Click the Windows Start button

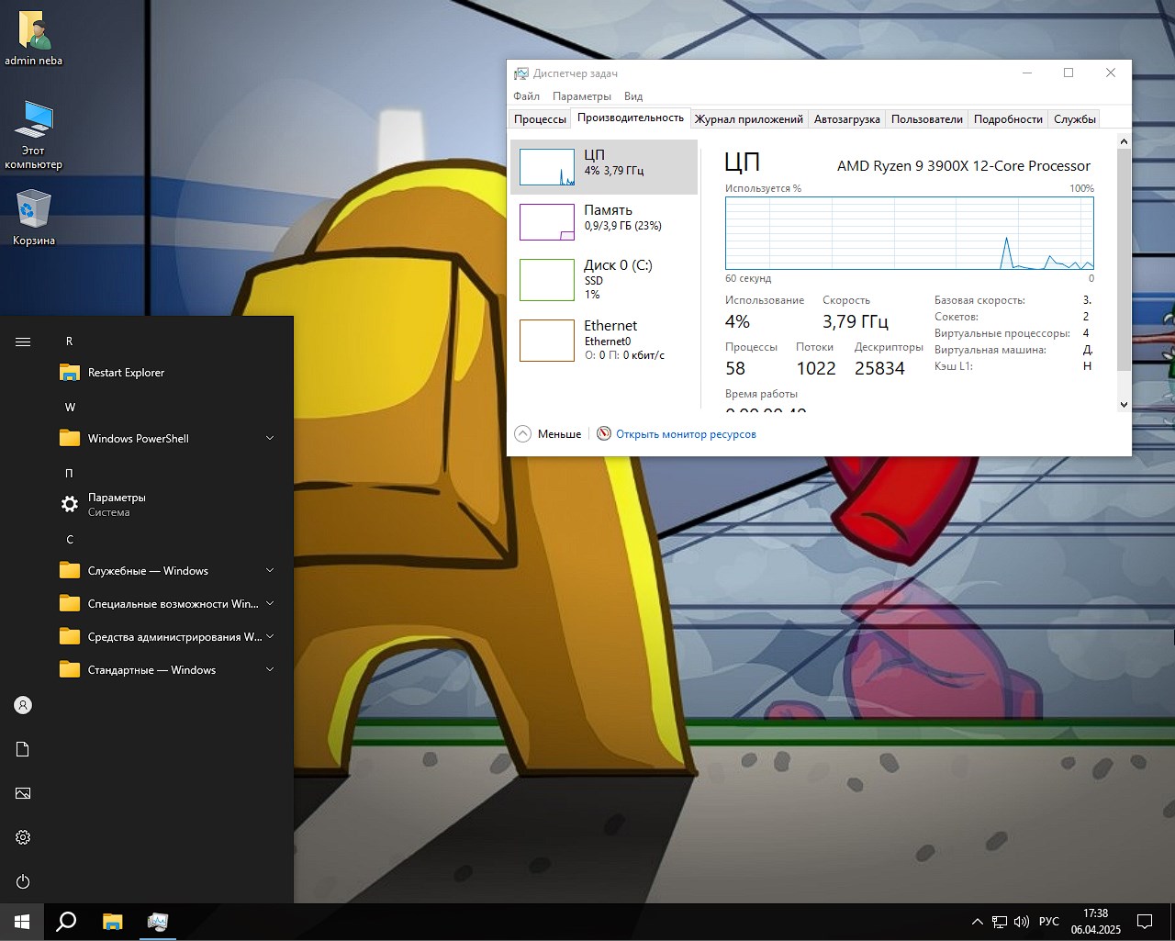(x=22, y=922)
